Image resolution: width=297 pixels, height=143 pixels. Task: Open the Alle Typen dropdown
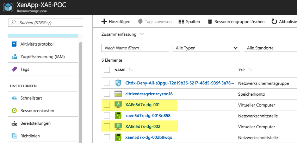coord(206,48)
